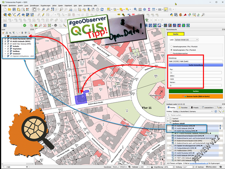Toggle visibility of ST: ALKIS Flurstücke layer
The width and height of the screenshot is (225, 169).
(x=5, y=39)
